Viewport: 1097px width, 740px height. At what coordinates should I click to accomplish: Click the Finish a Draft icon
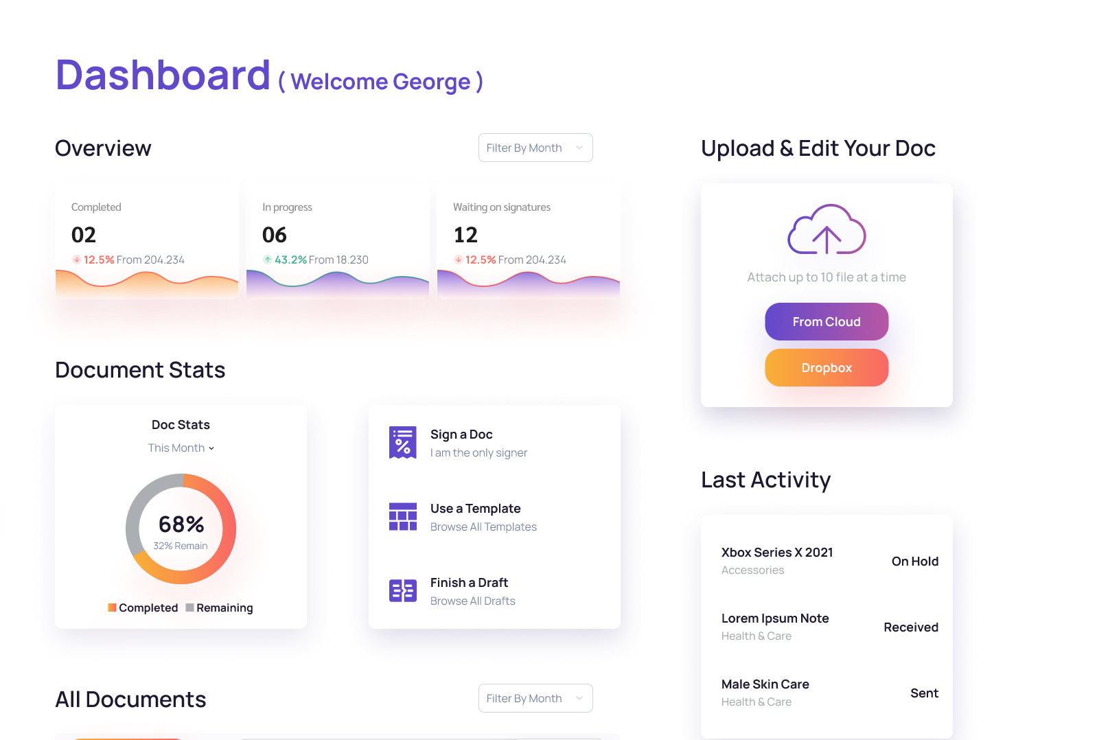click(402, 590)
